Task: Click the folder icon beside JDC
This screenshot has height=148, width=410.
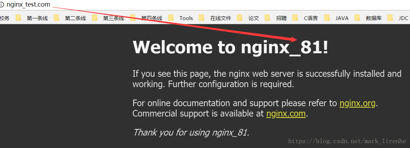Action: pyautogui.click(x=390, y=18)
